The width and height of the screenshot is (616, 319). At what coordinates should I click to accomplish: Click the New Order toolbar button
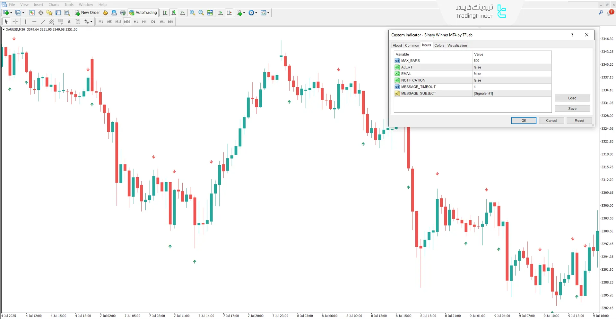pyautogui.click(x=87, y=13)
